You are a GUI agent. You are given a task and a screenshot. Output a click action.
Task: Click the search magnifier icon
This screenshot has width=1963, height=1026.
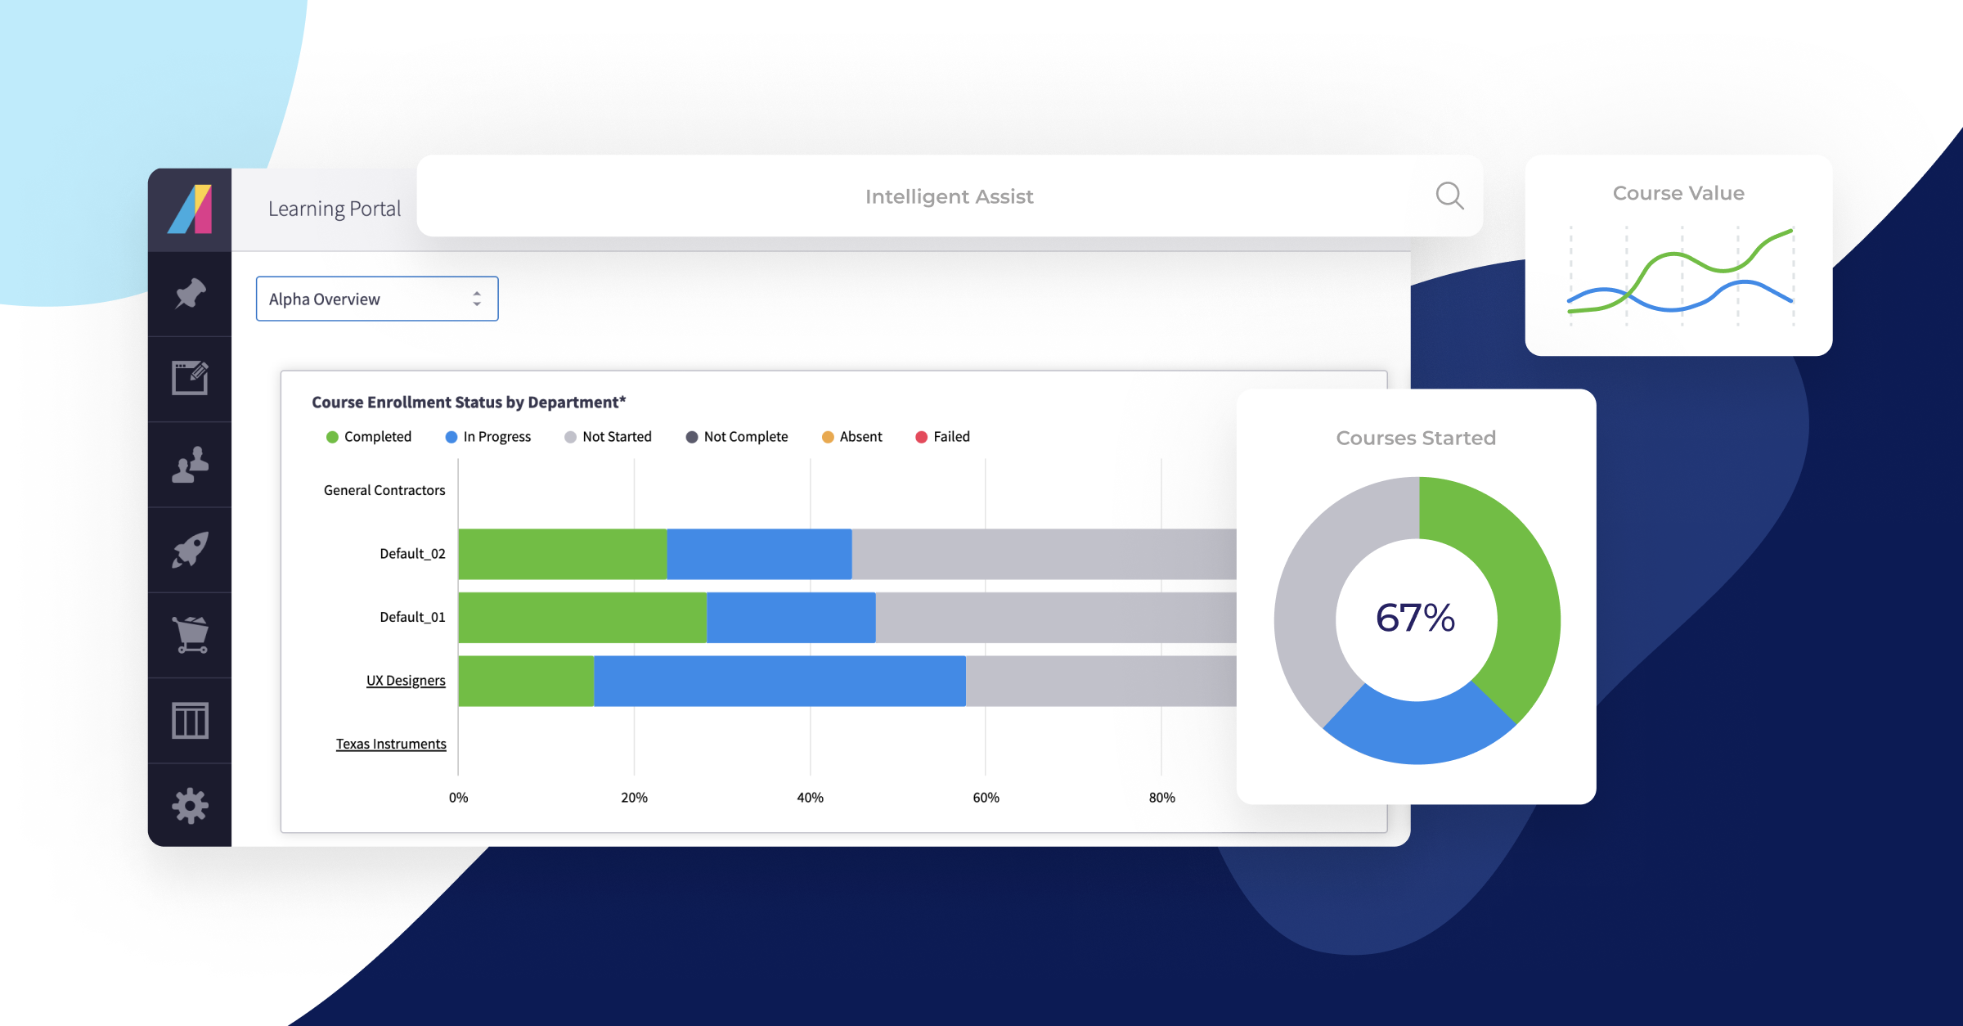1449,196
